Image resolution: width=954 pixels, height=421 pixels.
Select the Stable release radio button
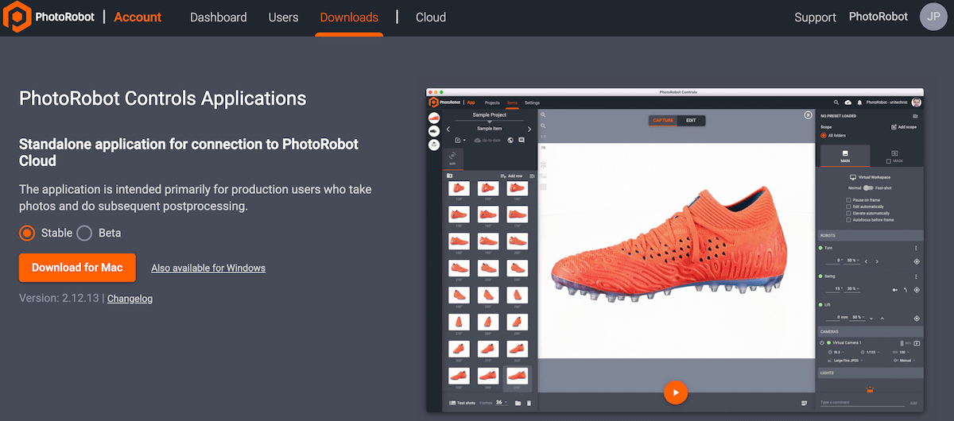(28, 233)
